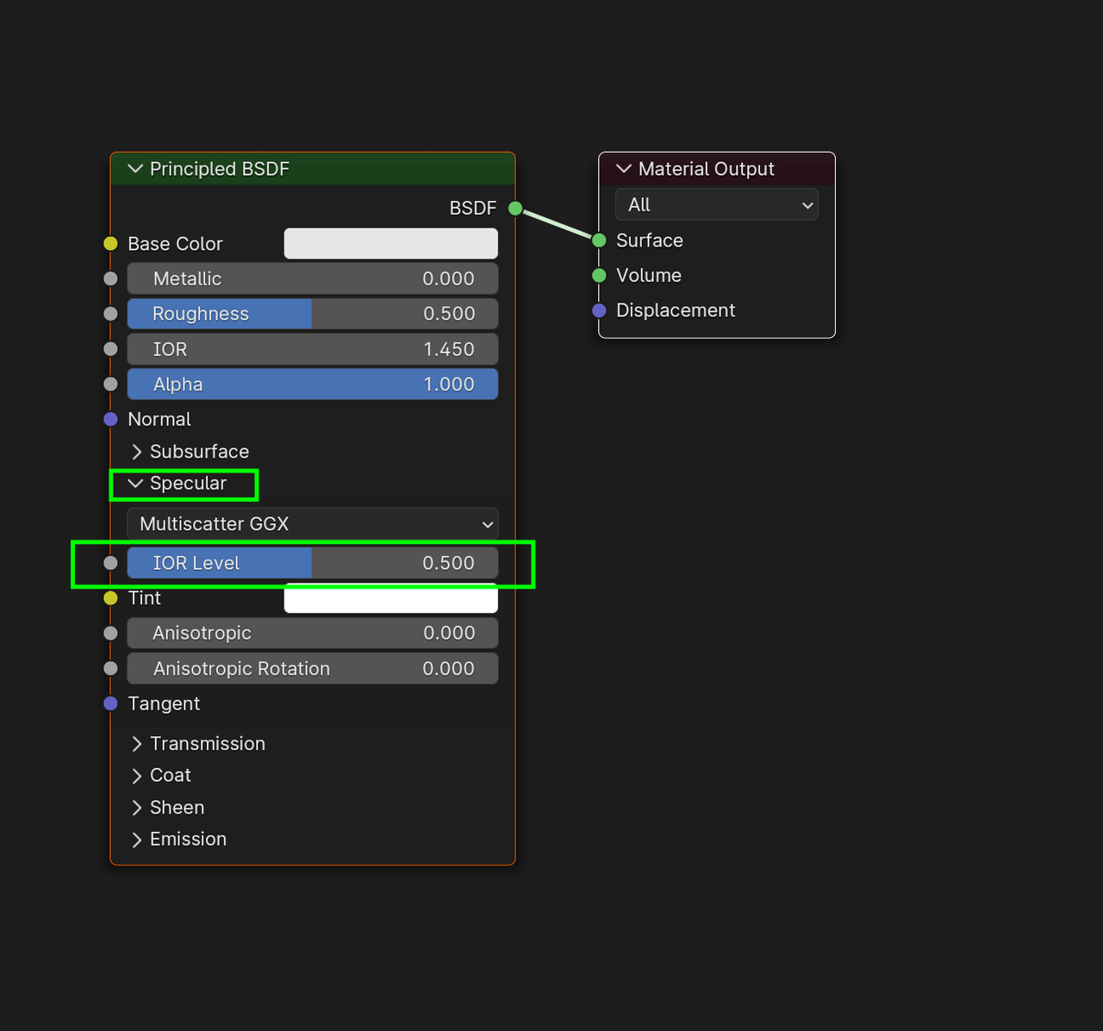Open the All target dropdown in Material Output
This screenshot has width=1103, height=1031.
click(717, 205)
